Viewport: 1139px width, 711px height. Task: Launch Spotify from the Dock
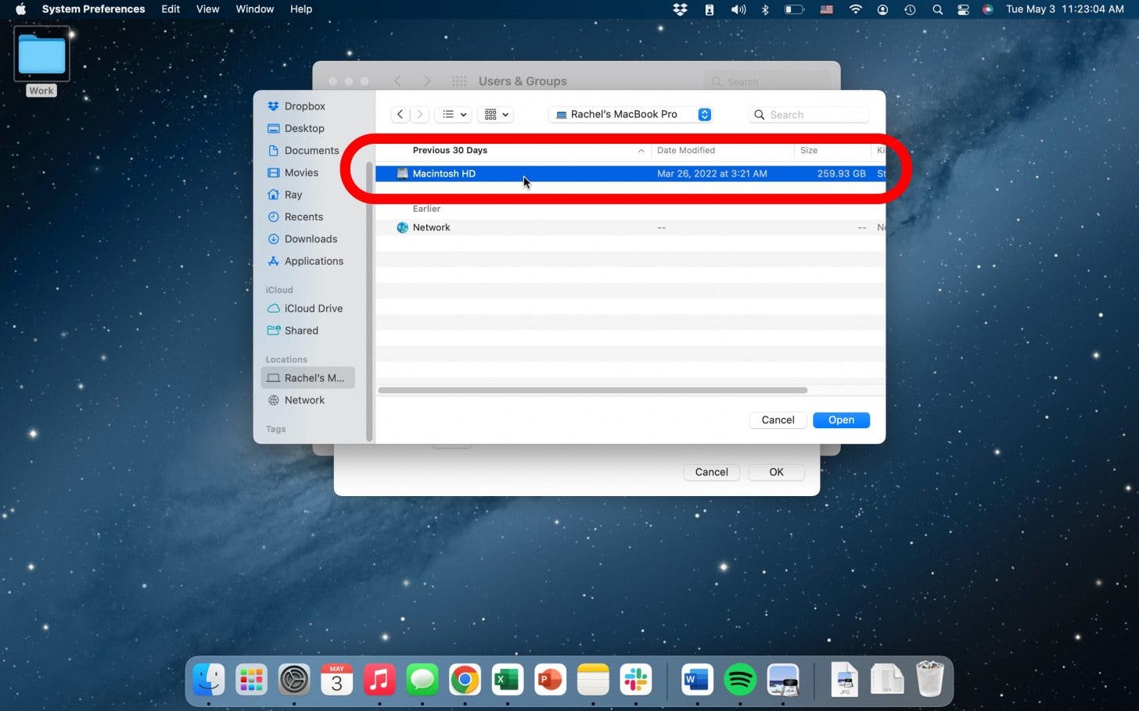click(739, 680)
